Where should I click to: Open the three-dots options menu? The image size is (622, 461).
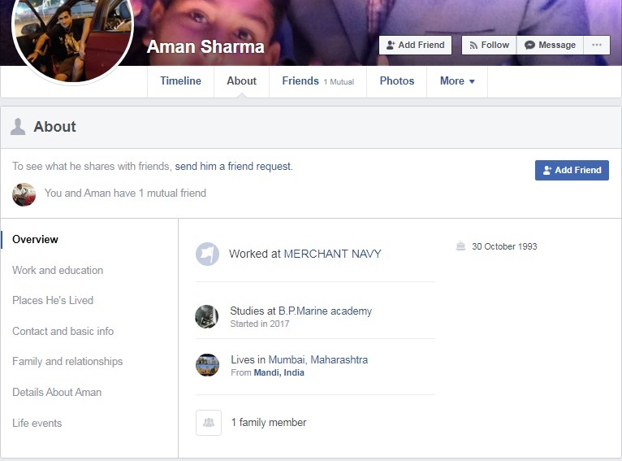(x=597, y=45)
